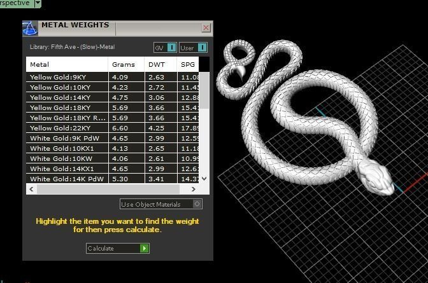The height and width of the screenshot is (283, 428).
Task: Click the SPG column header
Action: [x=188, y=65]
